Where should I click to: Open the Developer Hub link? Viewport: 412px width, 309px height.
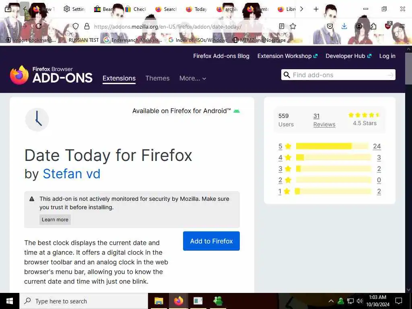pos(348,56)
